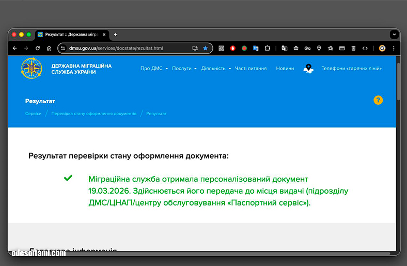The width and height of the screenshot is (407, 266).
Task: Open a new tab with plus button
Action: point(115,35)
